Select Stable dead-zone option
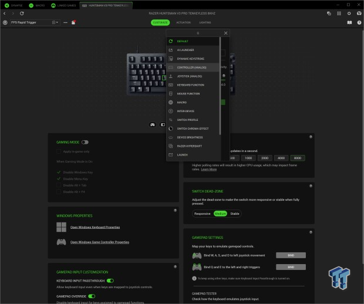 (235, 214)
